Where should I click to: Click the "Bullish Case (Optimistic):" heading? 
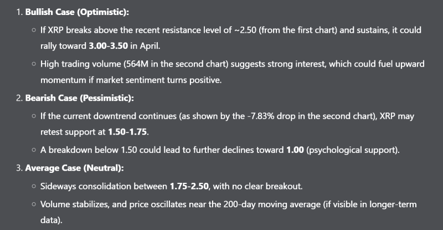[70, 12]
